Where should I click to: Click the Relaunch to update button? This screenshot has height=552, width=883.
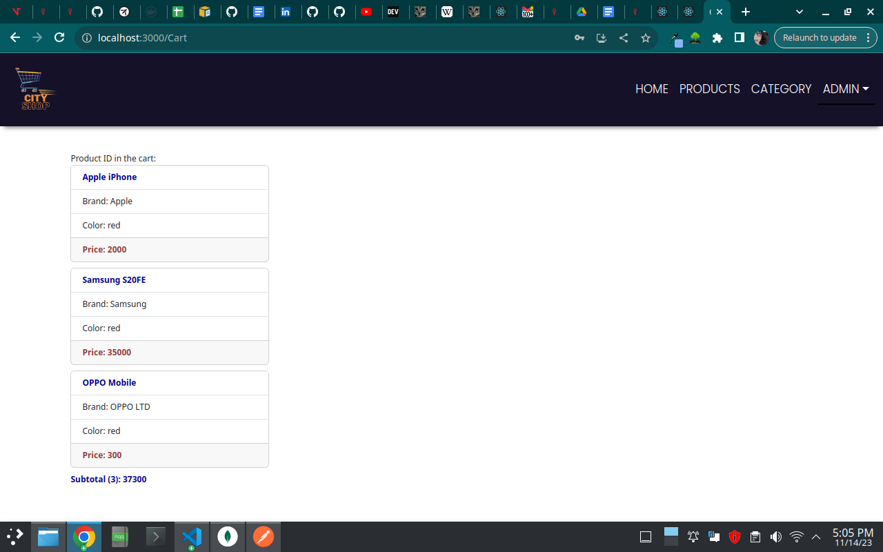[x=821, y=37]
